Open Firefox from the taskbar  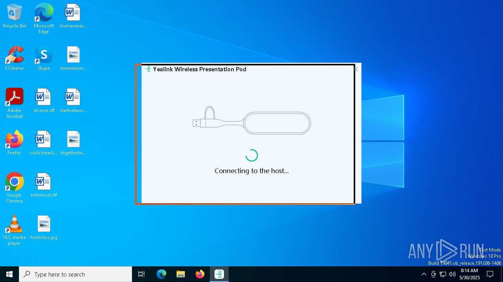[x=200, y=274]
